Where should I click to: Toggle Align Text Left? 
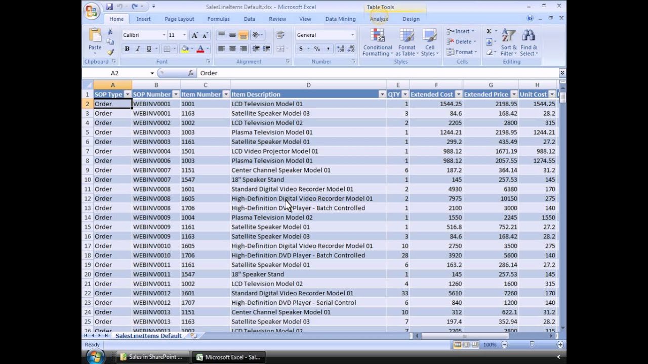click(x=221, y=49)
